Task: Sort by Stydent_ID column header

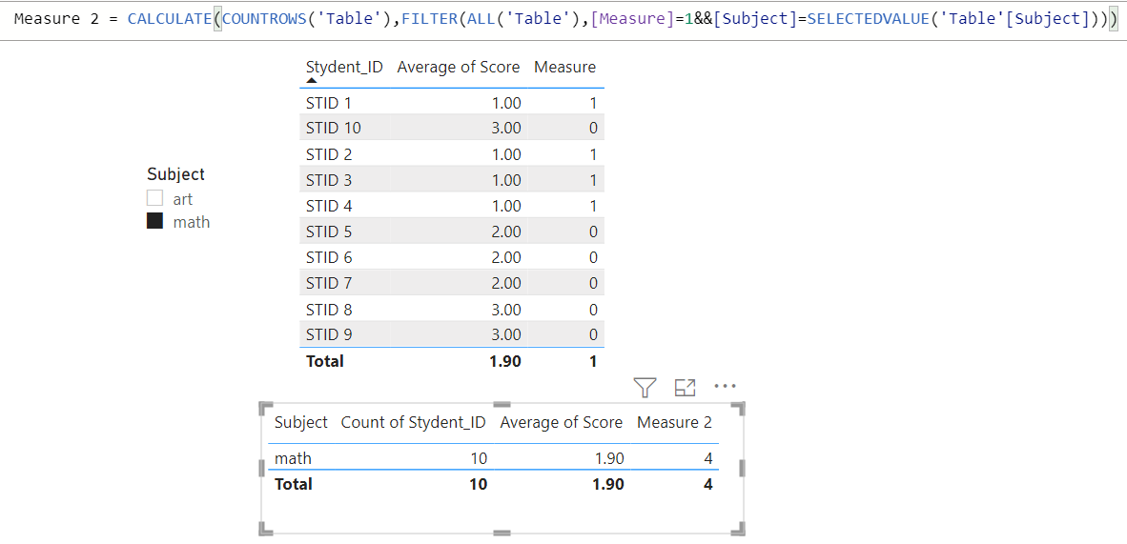Action: [x=344, y=67]
